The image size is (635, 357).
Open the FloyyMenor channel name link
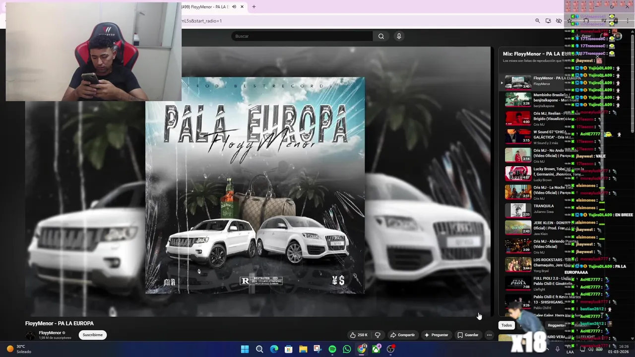point(50,333)
